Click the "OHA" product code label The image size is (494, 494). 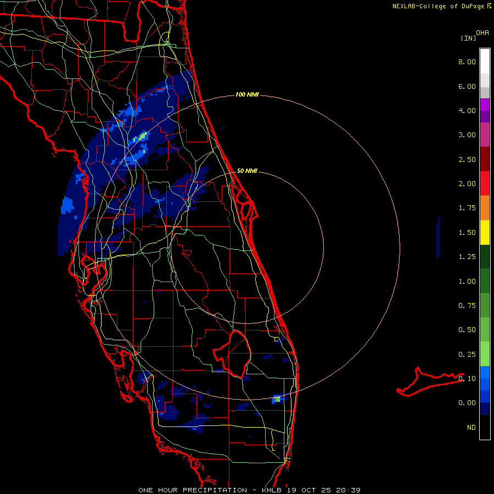[x=482, y=33]
